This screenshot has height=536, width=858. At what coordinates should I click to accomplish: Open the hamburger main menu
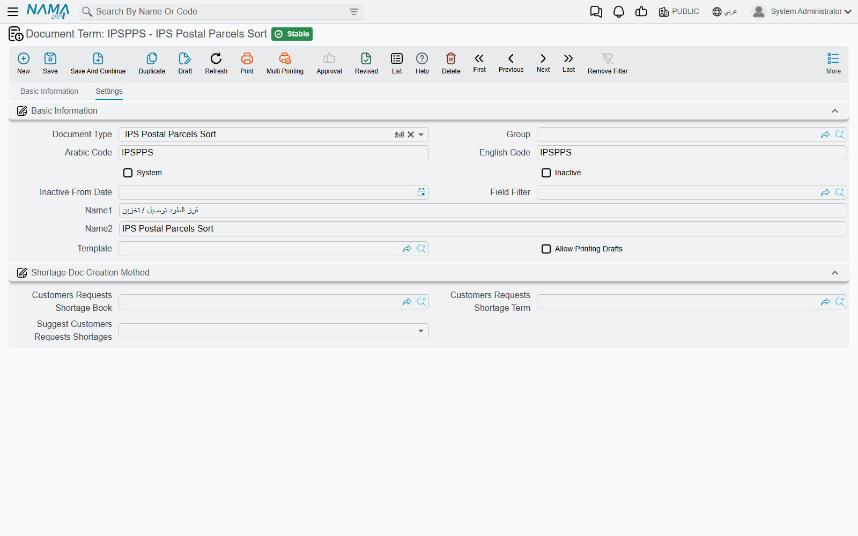tap(13, 12)
